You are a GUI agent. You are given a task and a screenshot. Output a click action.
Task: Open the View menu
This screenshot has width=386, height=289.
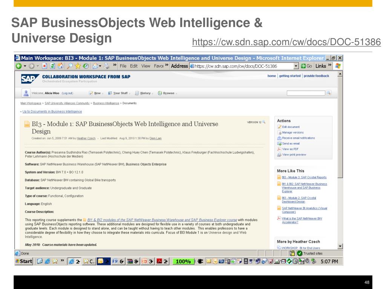point(146,66)
